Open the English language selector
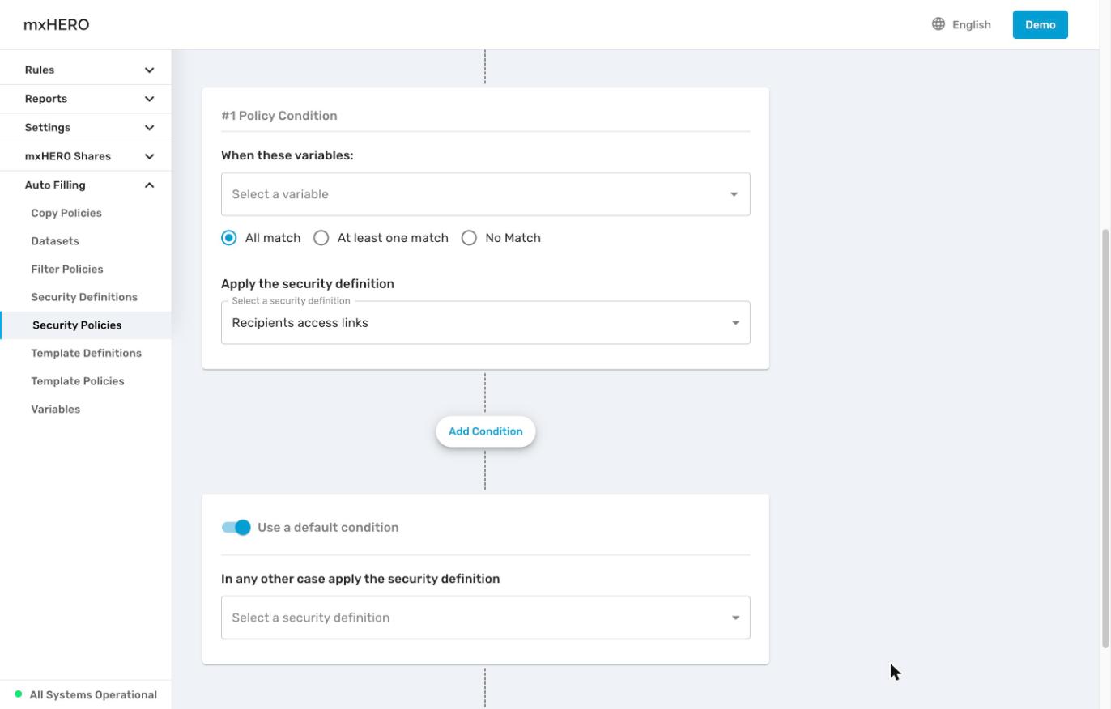Screen dimensions: 1111x709 click(961, 24)
